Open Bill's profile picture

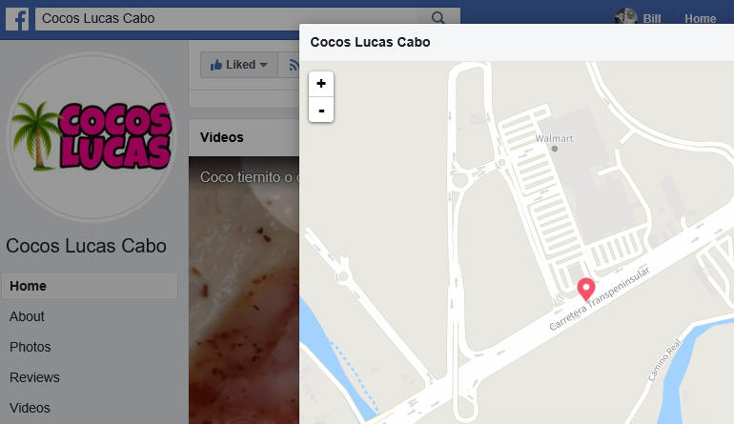click(x=626, y=16)
